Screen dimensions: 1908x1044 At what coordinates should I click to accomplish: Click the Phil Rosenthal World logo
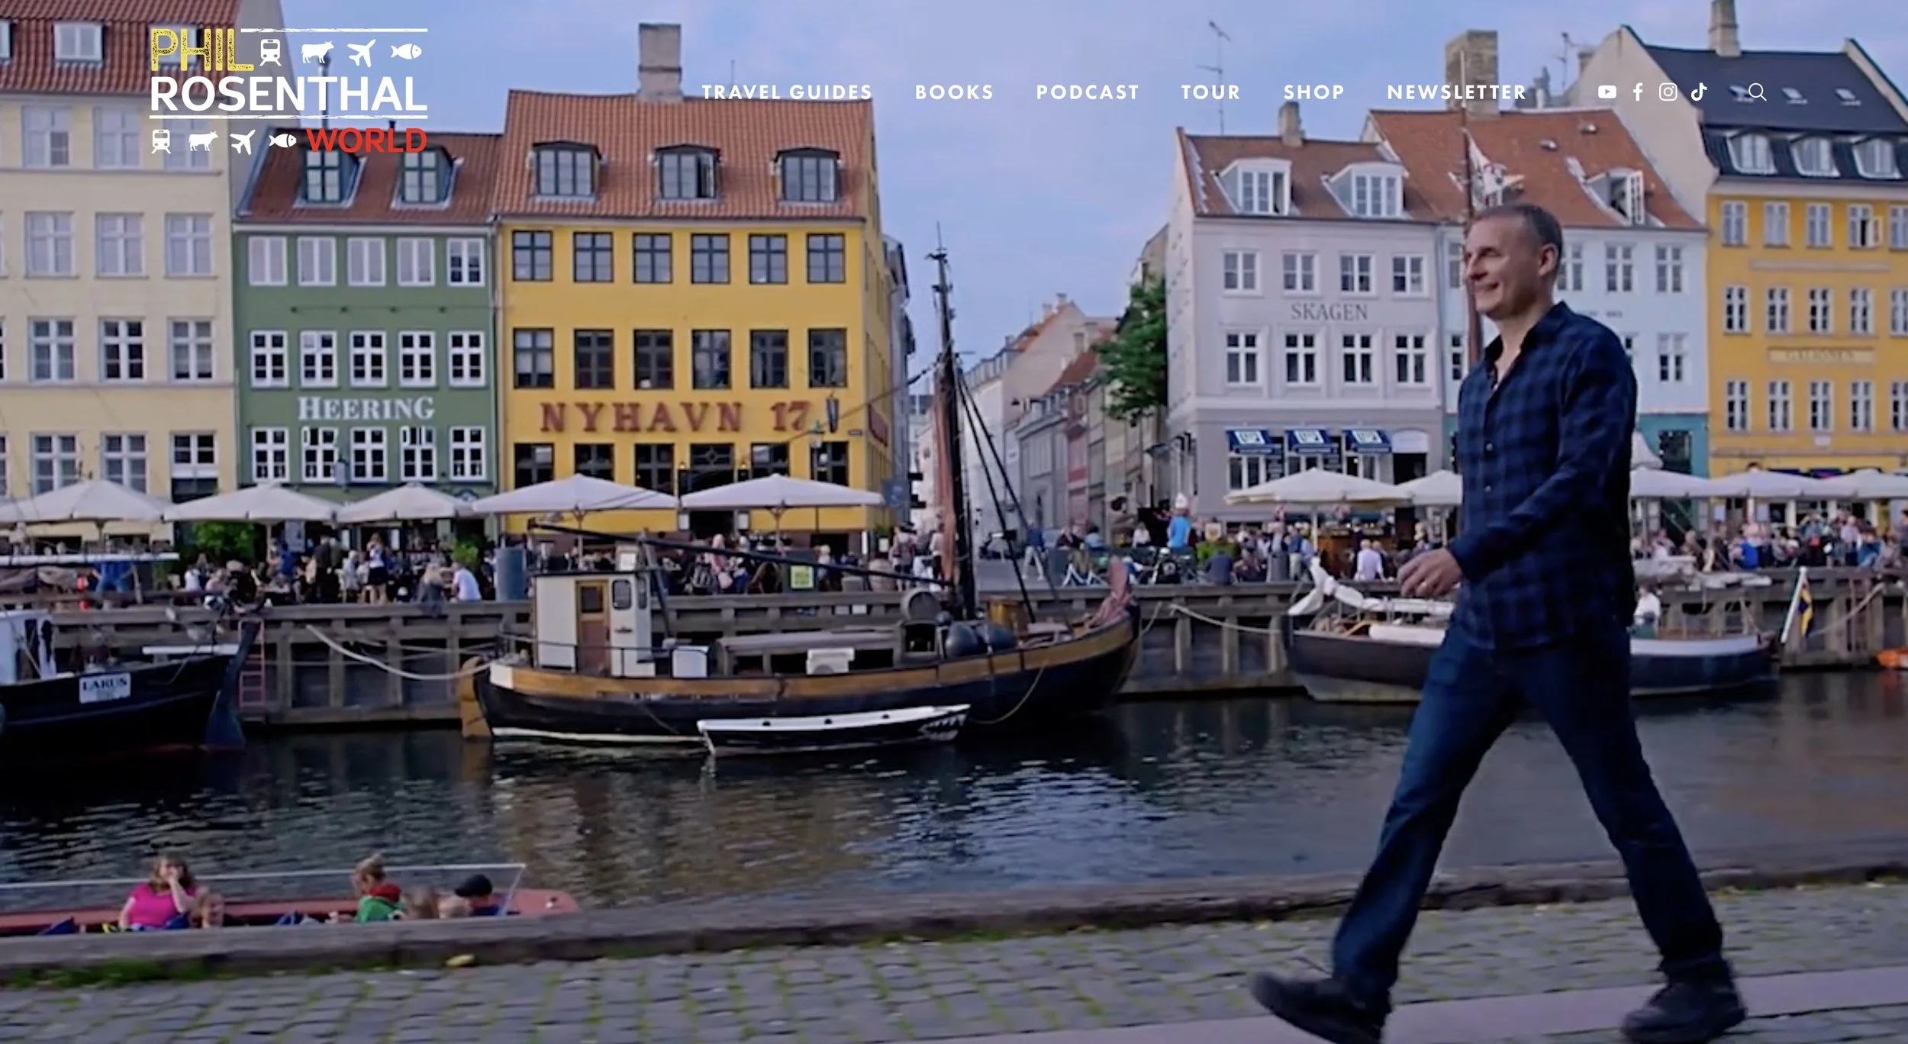pyautogui.click(x=288, y=92)
